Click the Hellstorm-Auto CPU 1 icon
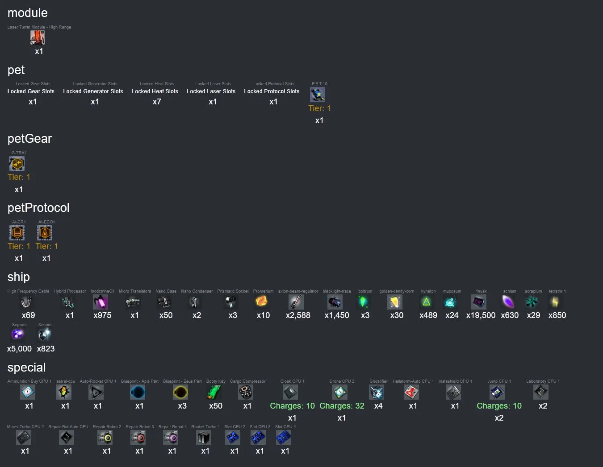 [411, 392]
